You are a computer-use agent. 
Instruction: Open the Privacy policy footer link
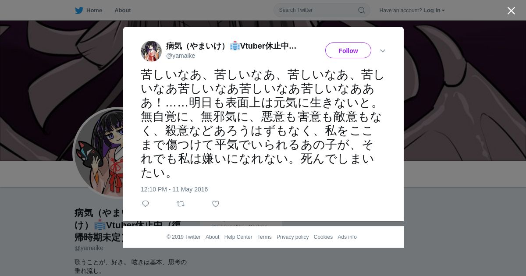pos(292,237)
